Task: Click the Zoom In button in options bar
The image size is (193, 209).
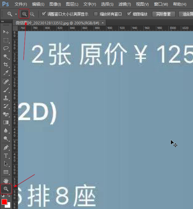Action: click(x=24, y=14)
